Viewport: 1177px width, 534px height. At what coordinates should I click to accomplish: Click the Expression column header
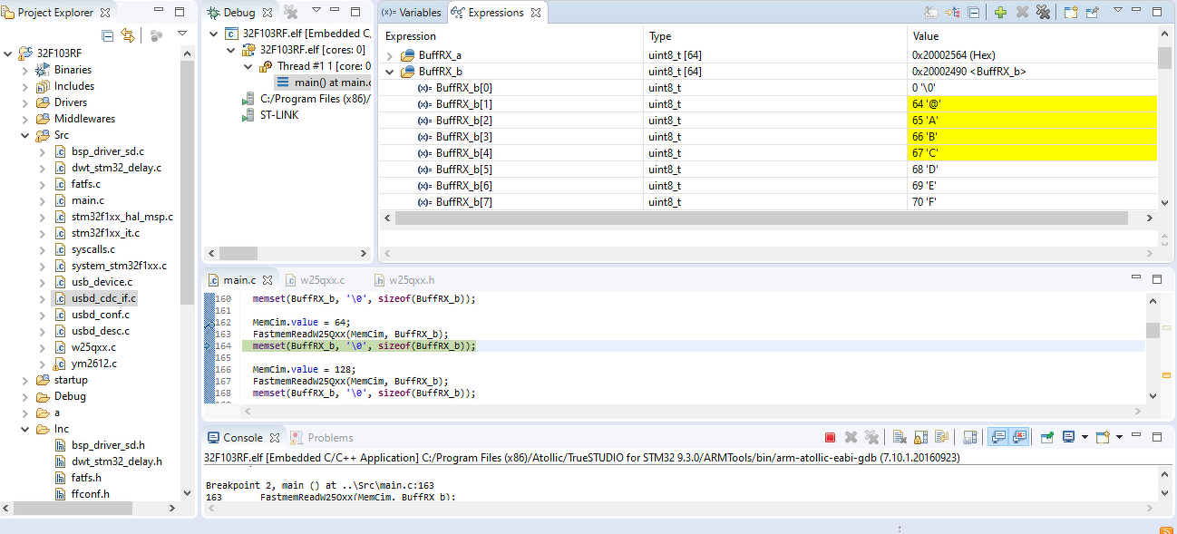click(512, 36)
